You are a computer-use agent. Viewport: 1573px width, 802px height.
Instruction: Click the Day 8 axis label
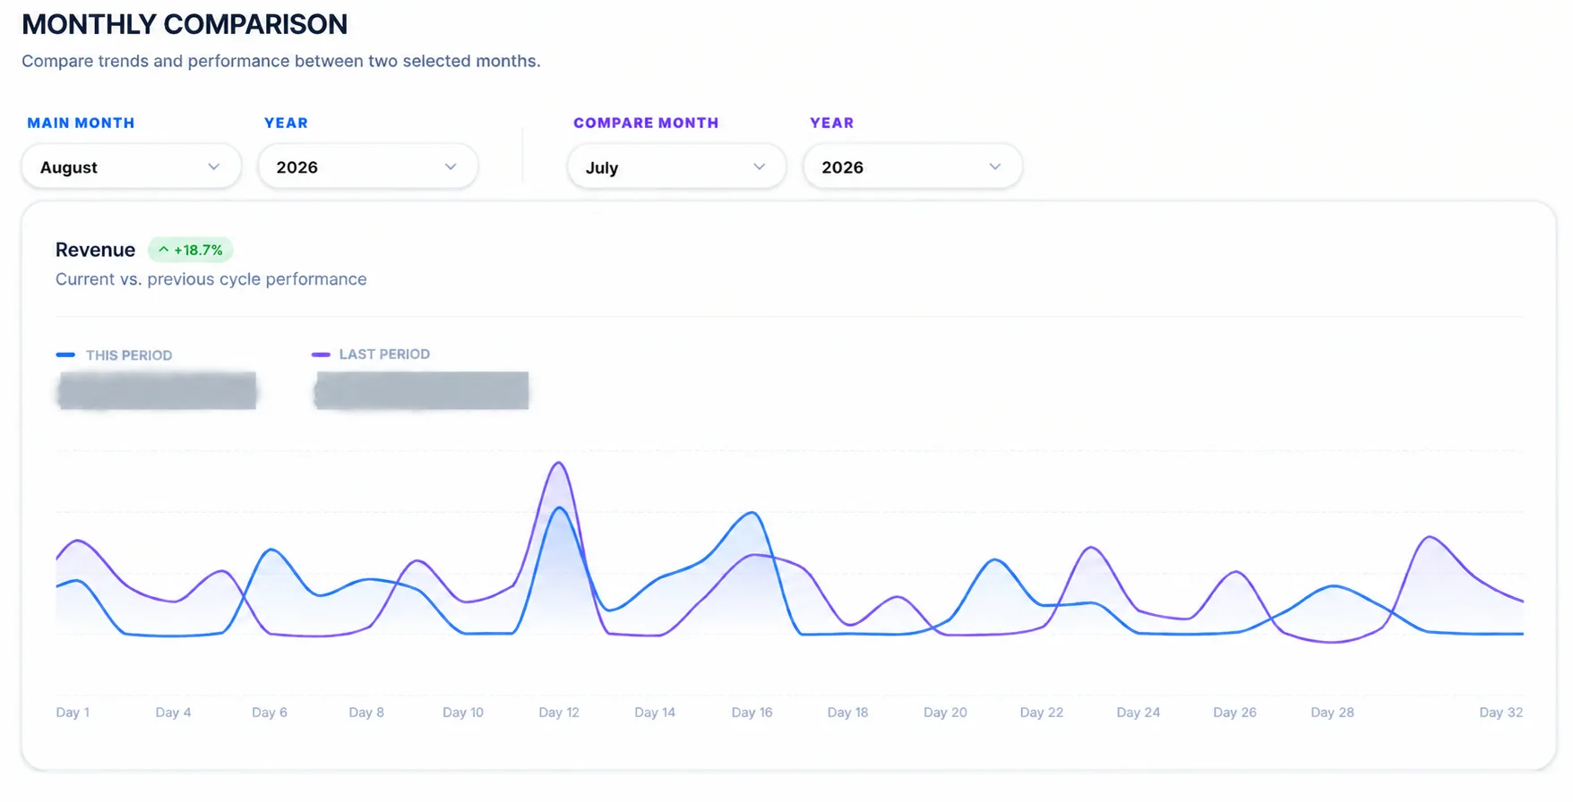click(x=366, y=712)
